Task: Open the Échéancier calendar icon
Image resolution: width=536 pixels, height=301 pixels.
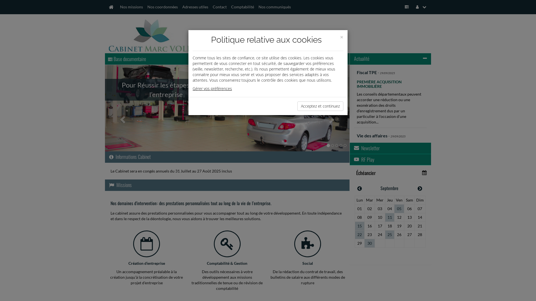Action: pyautogui.click(x=424, y=173)
